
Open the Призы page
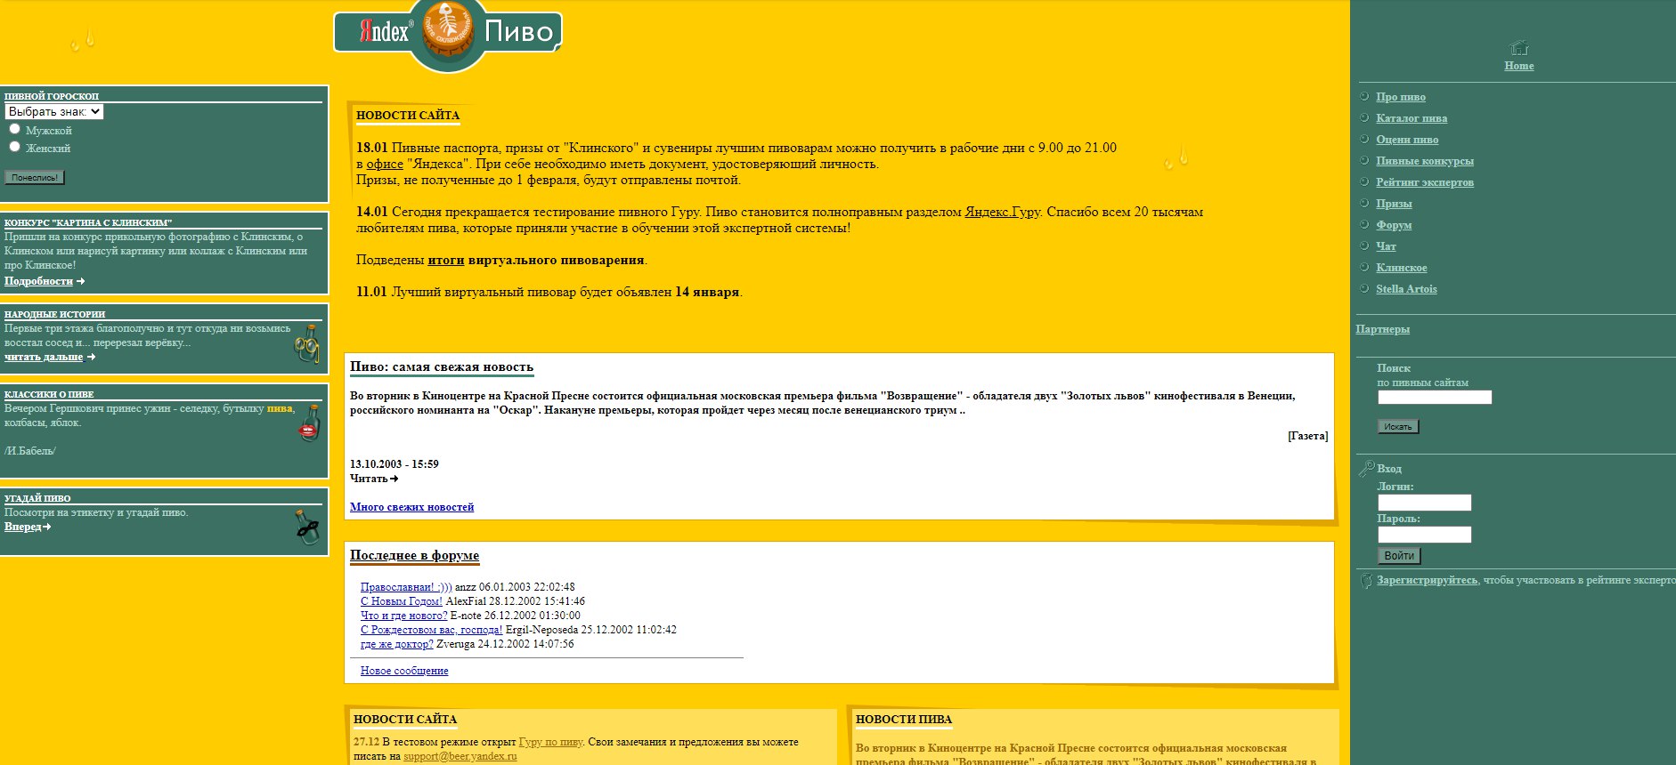click(1394, 204)
